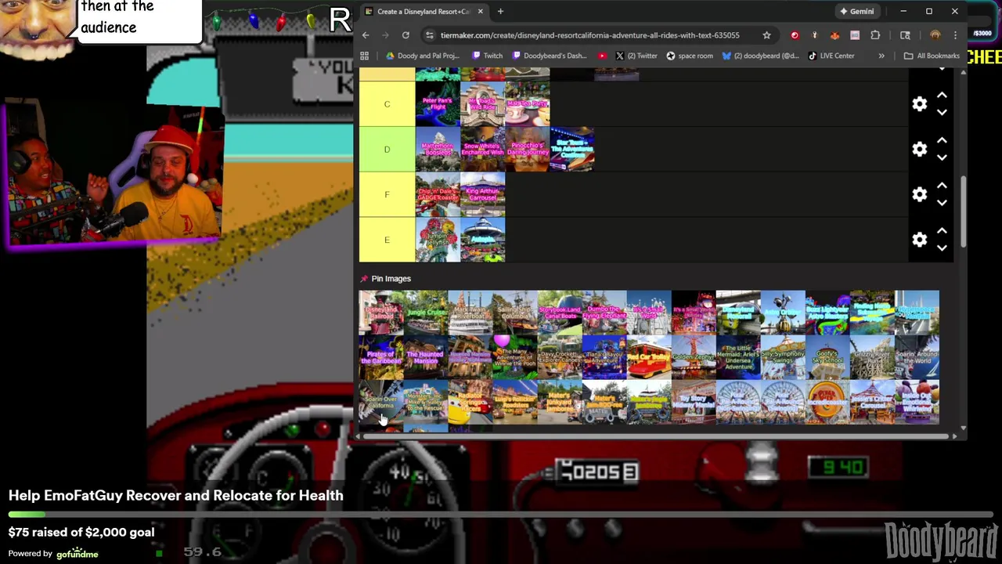Click the tier F yellow label
1002x564 pixels.
(387, 194)
